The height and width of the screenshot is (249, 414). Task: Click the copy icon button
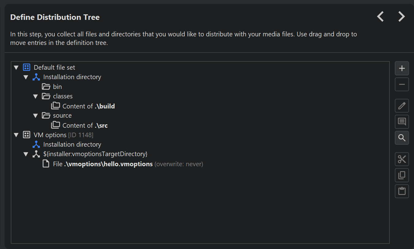click(x=402, y=175)
